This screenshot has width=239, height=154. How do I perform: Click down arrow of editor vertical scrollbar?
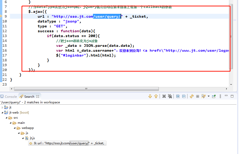pos(231,85)
